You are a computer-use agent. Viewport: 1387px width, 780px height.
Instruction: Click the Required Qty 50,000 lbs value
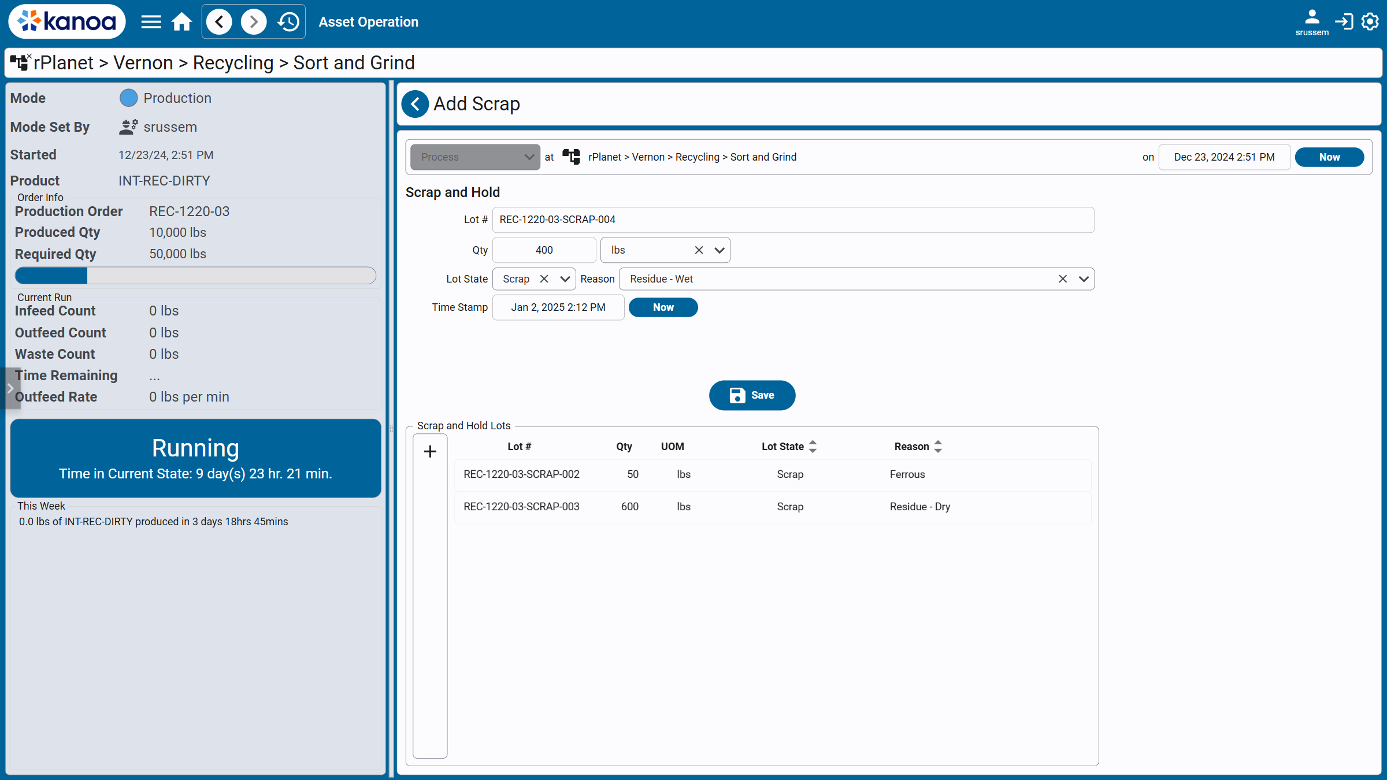click(x=177, y=254)
